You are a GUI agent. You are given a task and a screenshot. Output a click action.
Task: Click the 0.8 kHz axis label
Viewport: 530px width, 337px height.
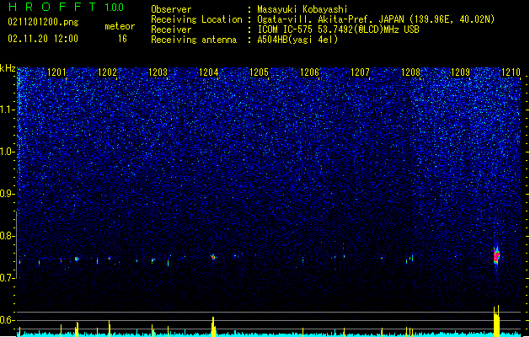pos(7,236)
